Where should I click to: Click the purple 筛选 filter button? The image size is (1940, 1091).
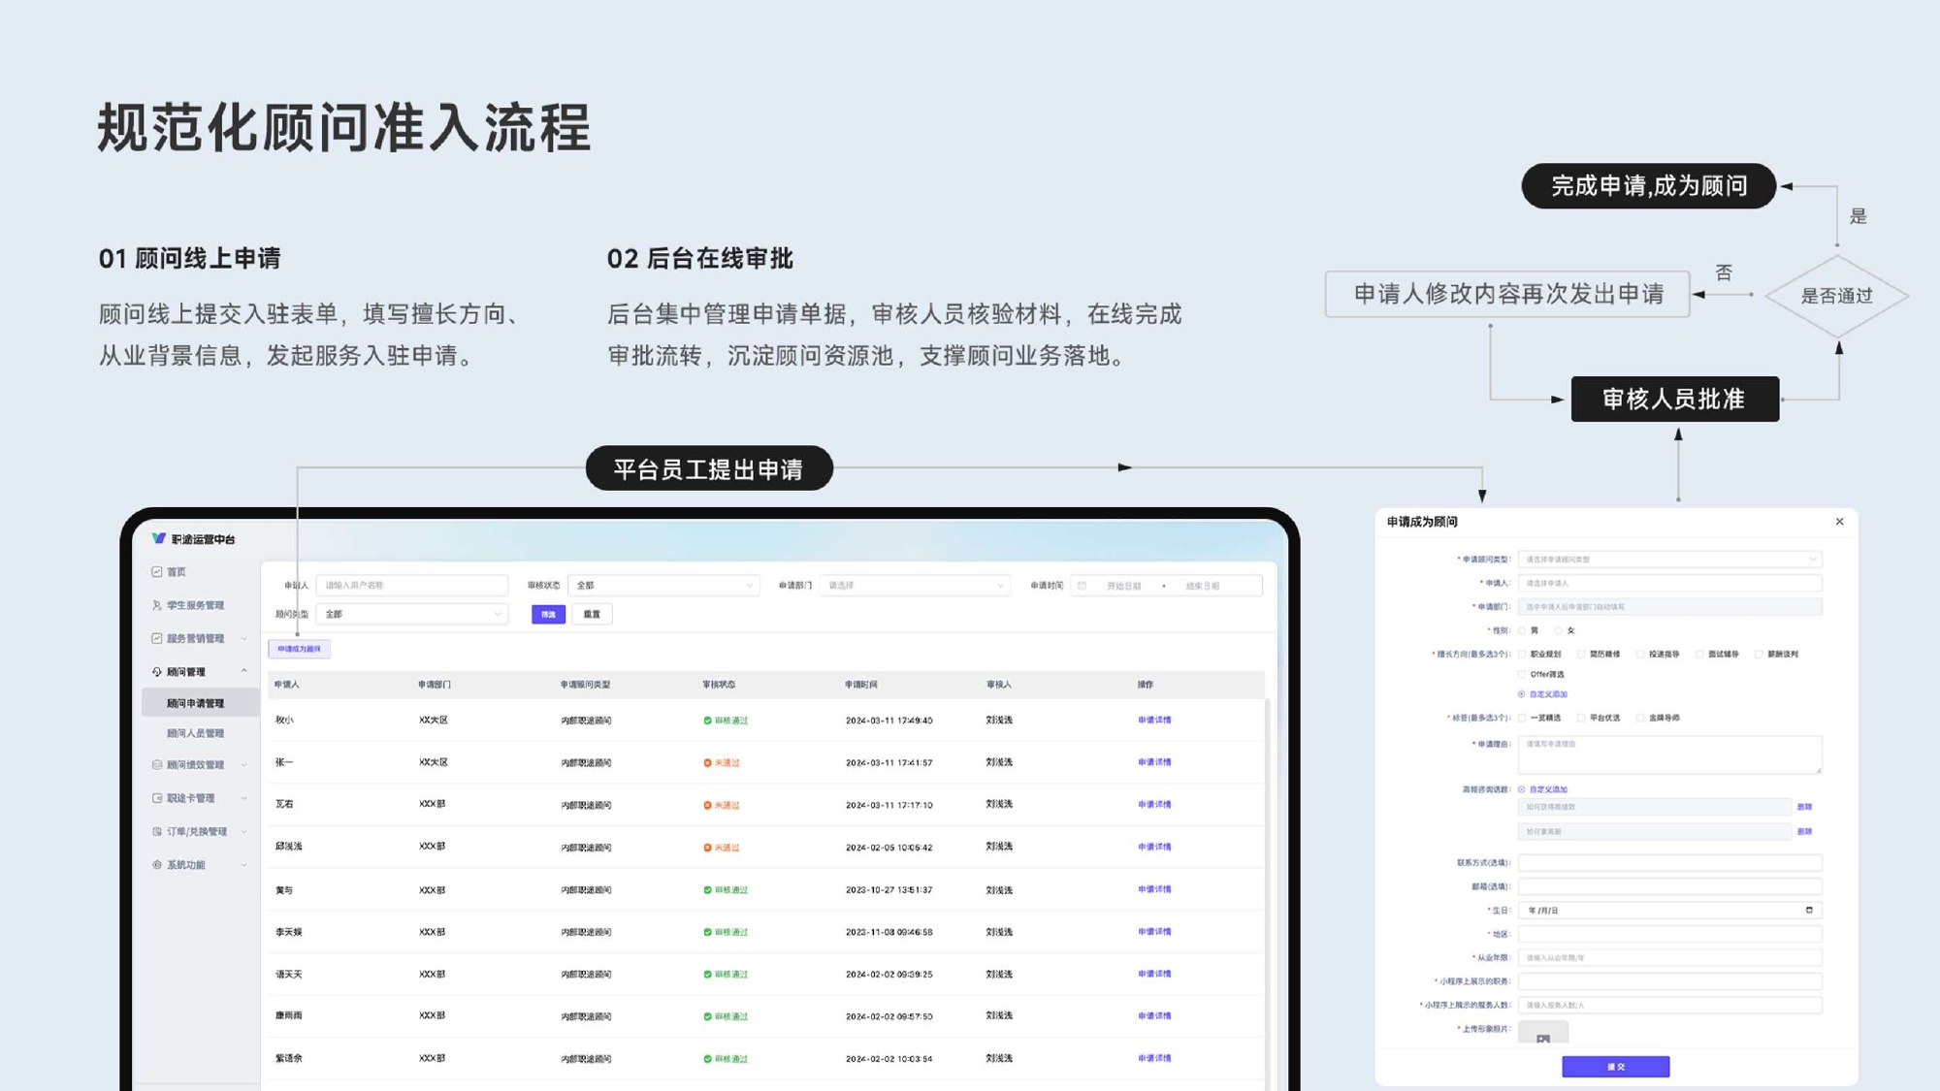548,614
